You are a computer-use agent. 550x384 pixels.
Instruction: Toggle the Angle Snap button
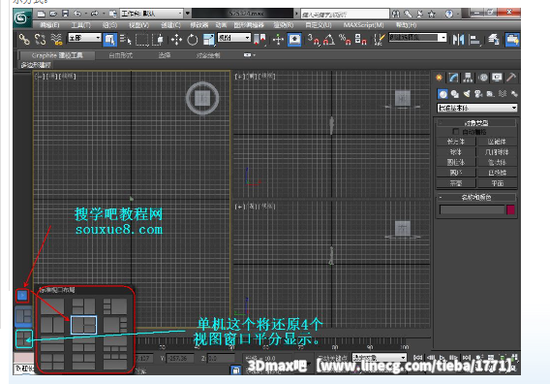pyautogui.click(x=328, y=40)
